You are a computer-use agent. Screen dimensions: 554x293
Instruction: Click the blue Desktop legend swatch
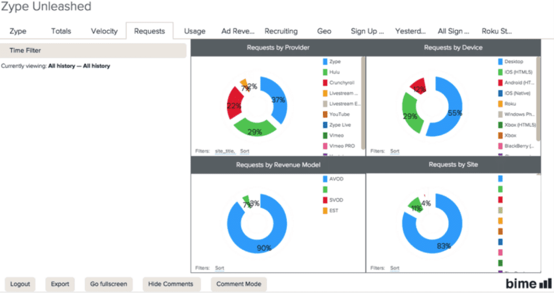point(500,62)
